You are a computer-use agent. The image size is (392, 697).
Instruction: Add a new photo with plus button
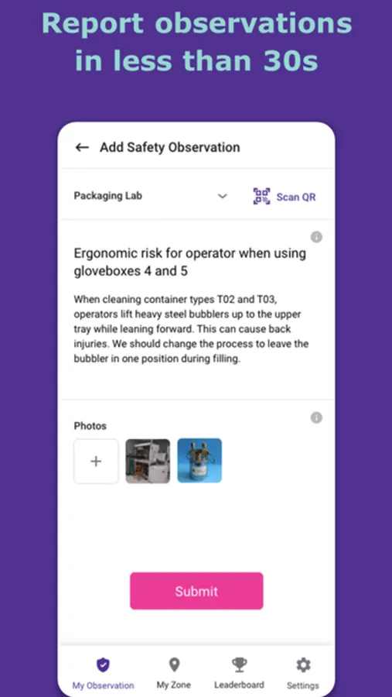pyautogui.click(x=96, y=461)
